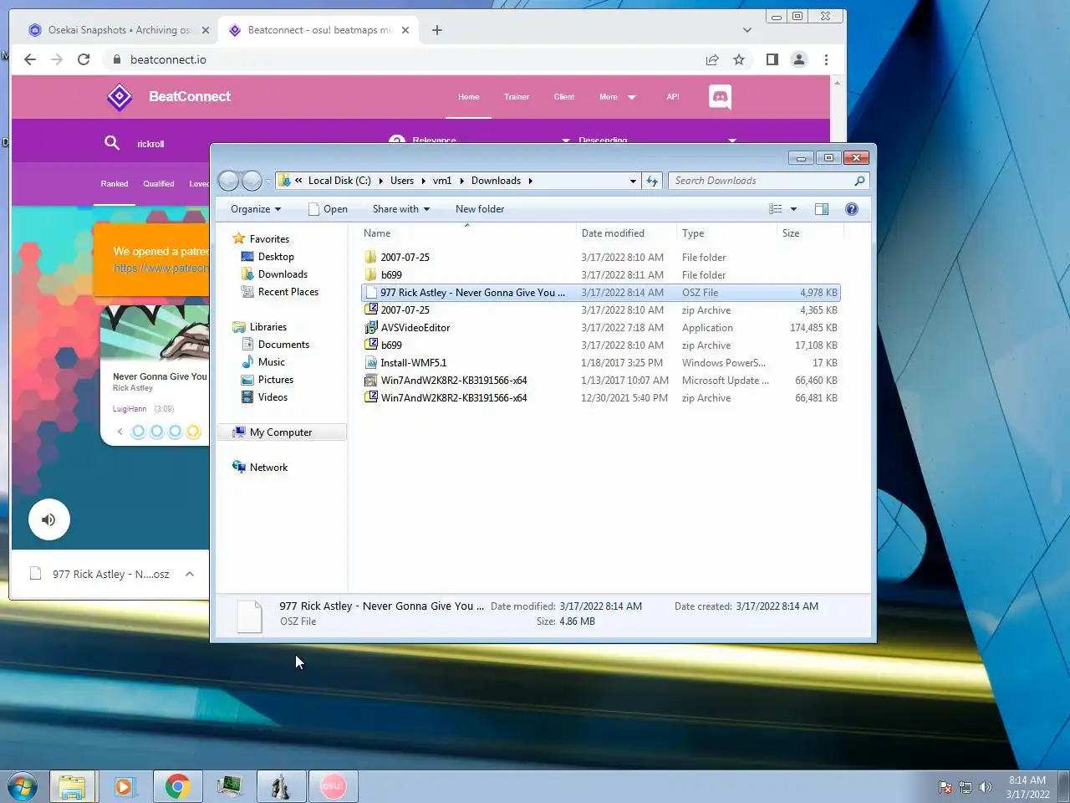Toggle the preview pane icon in Explorer
Screen dimensions: 1070x803
[x=822, y=209]
